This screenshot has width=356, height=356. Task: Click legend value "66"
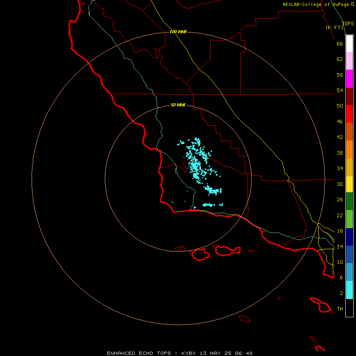click(340, 44)
